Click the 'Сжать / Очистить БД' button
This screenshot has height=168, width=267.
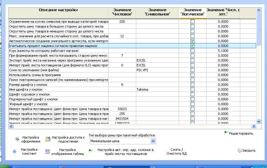177,152
